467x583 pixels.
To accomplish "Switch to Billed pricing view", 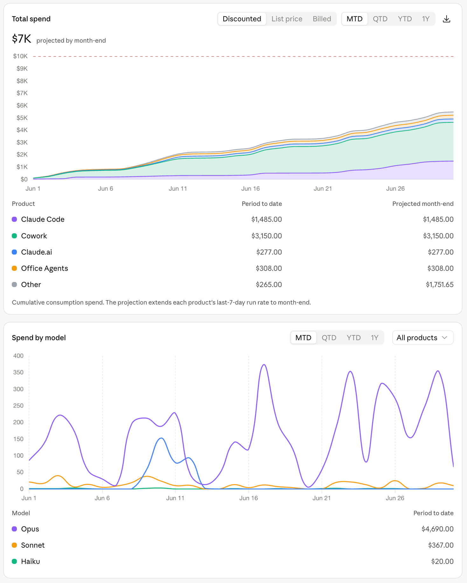I will click(x=322, y=19).
